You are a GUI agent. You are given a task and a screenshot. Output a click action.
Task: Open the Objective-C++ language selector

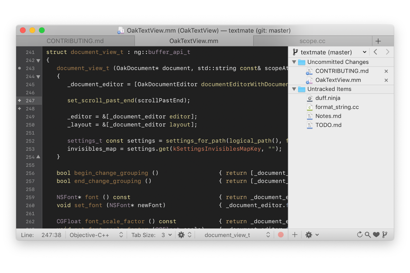[96, 235]
